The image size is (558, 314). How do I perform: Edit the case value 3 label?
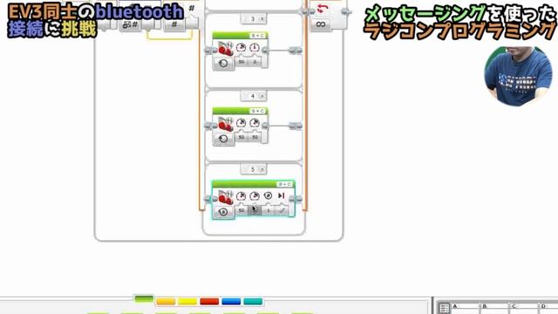[x=253, y=18]
